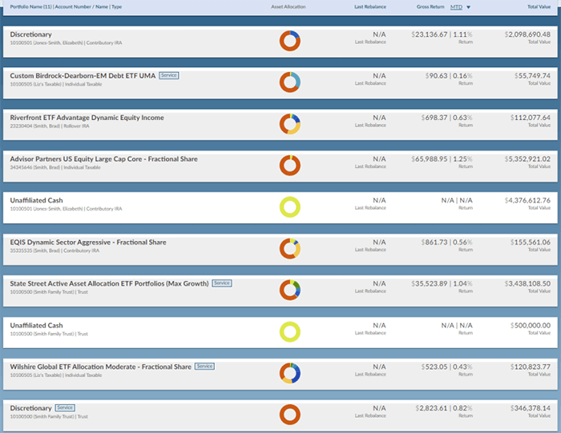This screenshot has height=433, width=561.
Task: Open Discretionary portfolio for Smith Family Trust
Action: 30,408
